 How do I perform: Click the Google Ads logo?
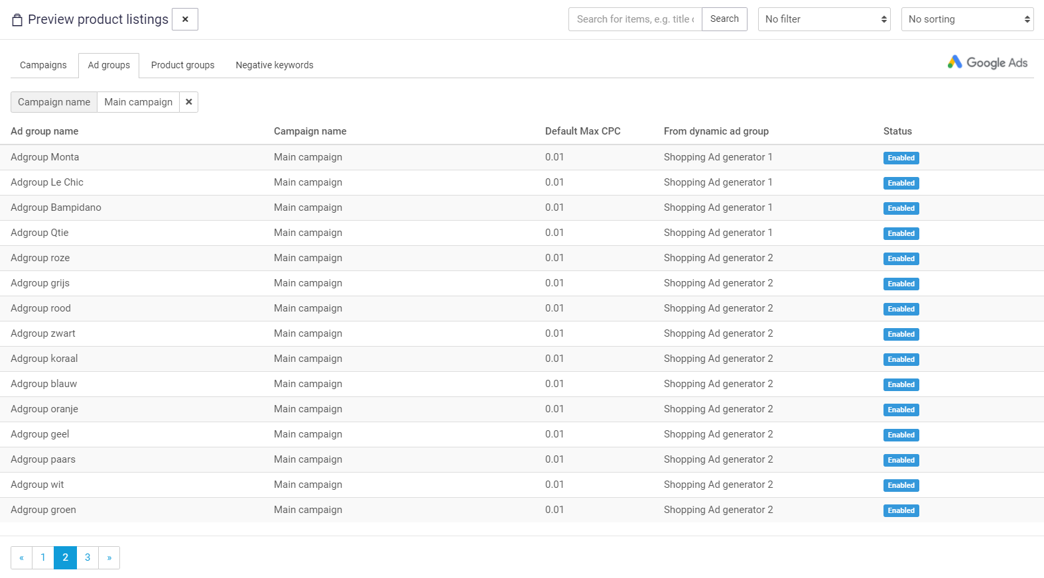click(x=987, y=62)
